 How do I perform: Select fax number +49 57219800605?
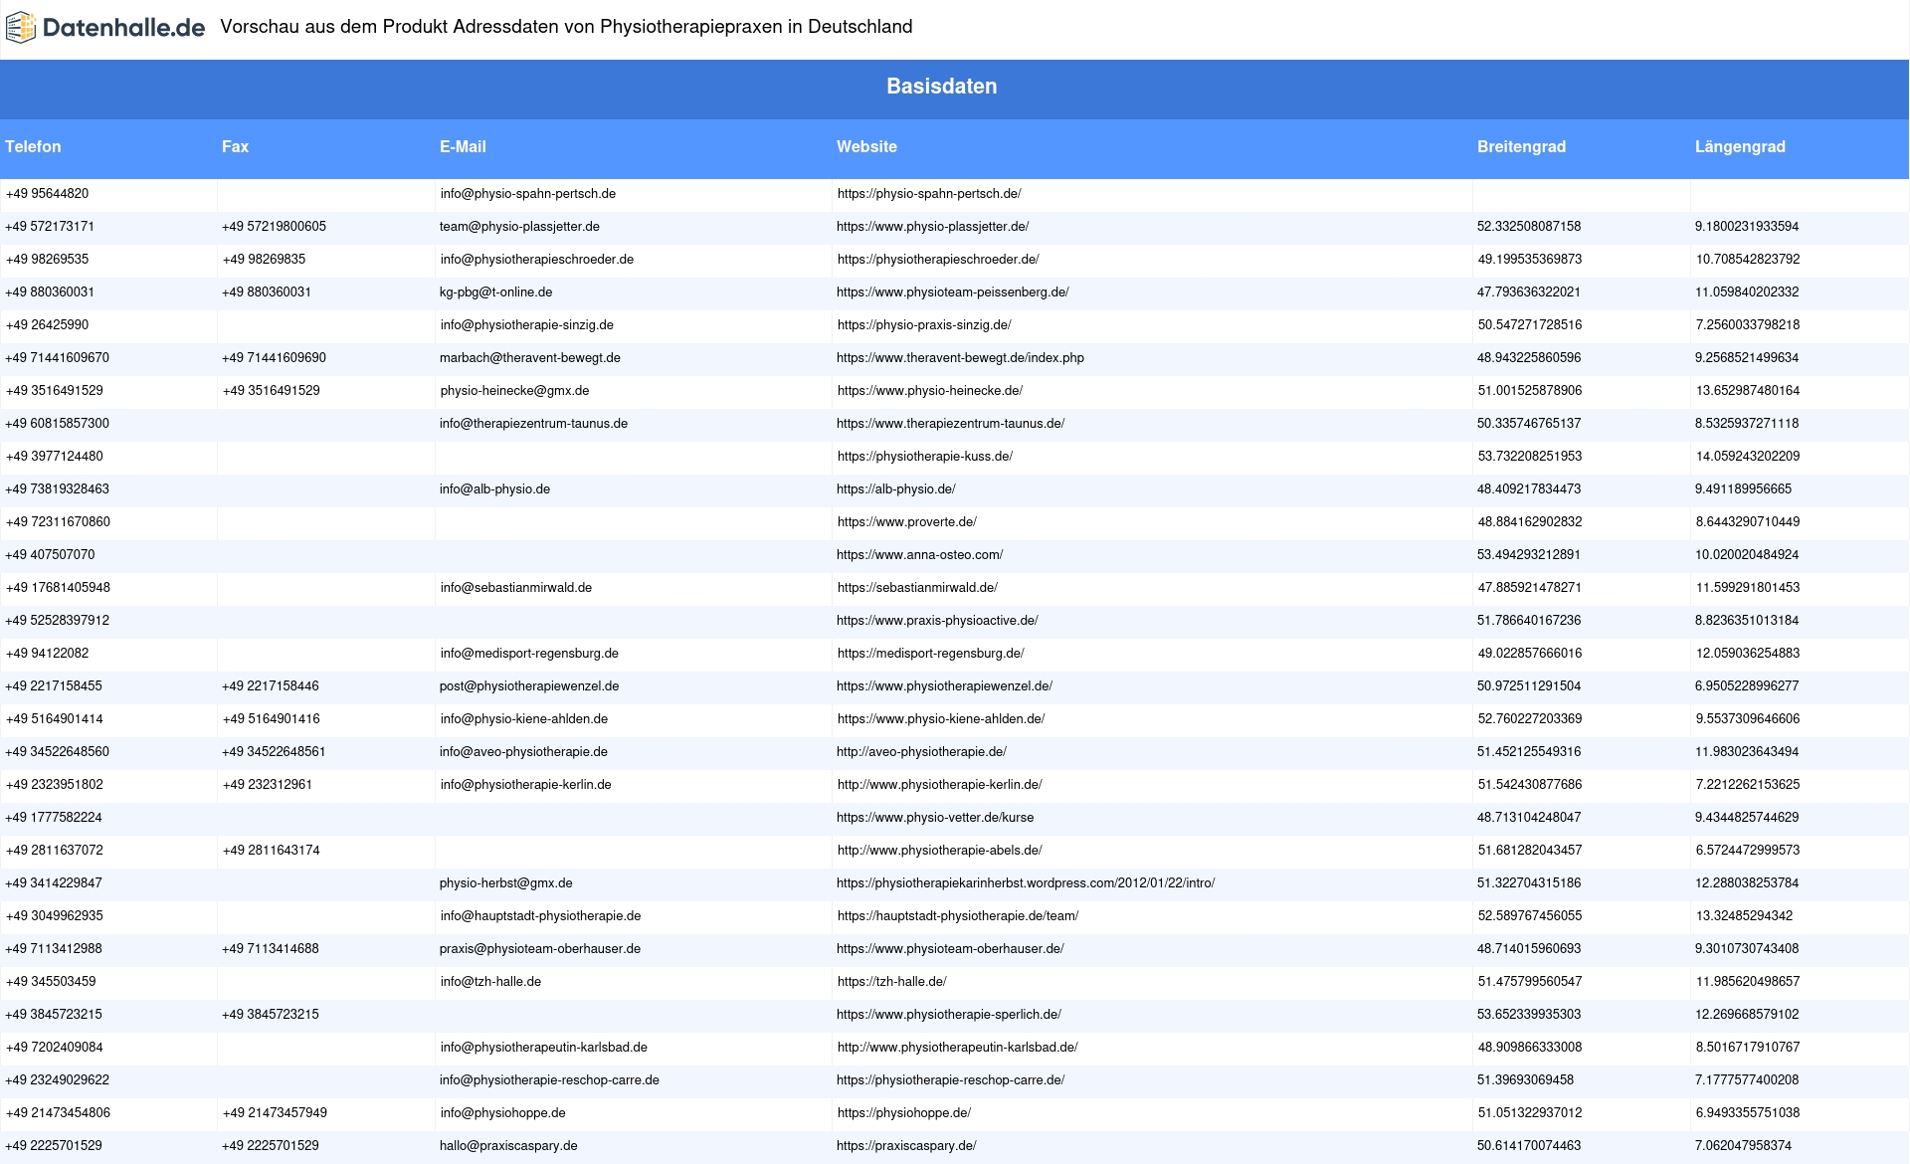click(274, 227)
